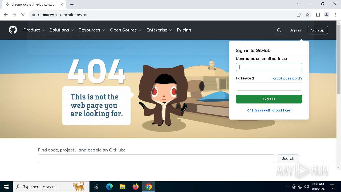Expand the Open Source menu
Image resolution: width=341 pixels, height=192 pixels.
pos(126,30)
